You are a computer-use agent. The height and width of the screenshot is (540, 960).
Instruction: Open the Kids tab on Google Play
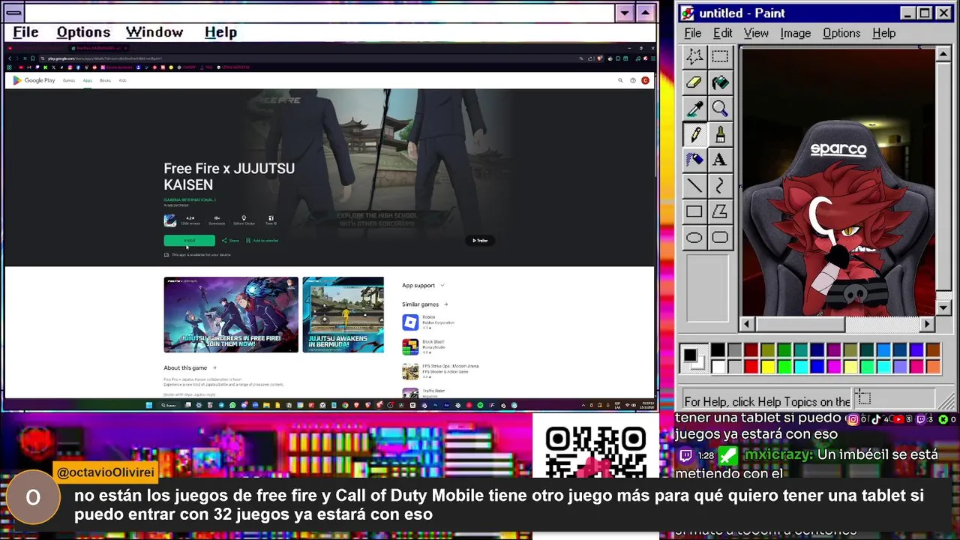pyautogui.click(x=122, y=80)
